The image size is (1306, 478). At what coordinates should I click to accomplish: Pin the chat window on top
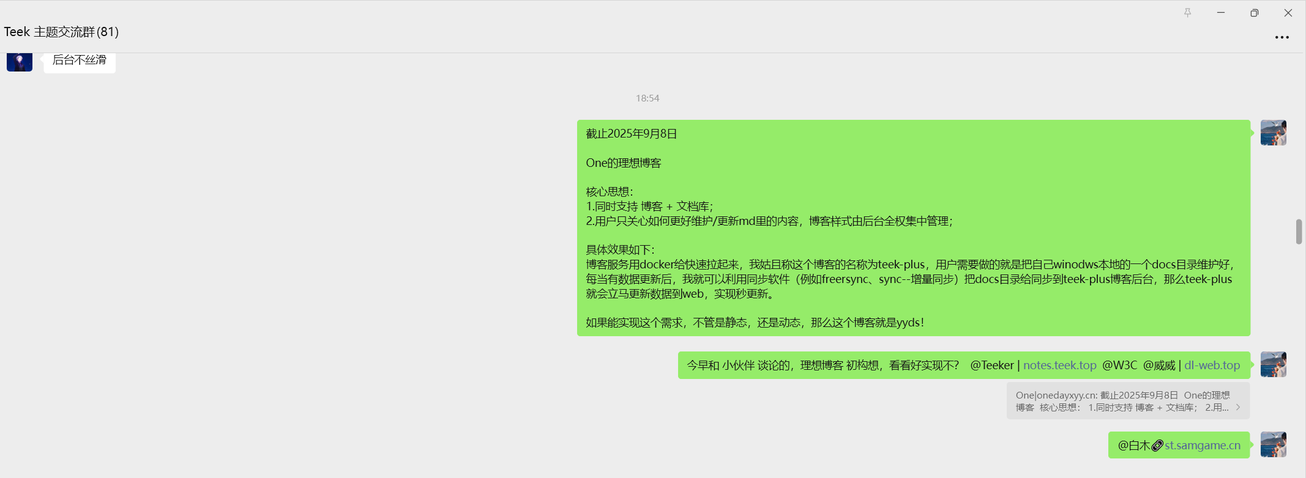click(1187, 13)
